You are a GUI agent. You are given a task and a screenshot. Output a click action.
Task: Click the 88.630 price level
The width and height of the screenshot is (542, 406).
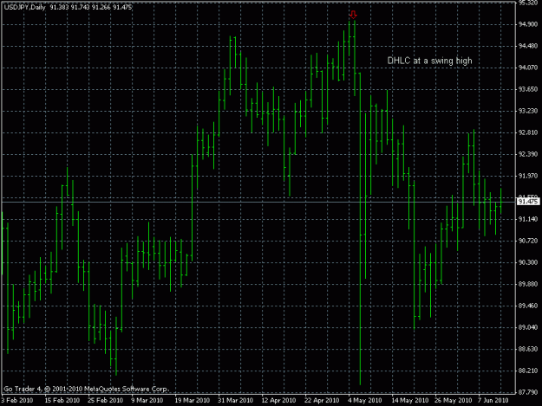(528, 349)
